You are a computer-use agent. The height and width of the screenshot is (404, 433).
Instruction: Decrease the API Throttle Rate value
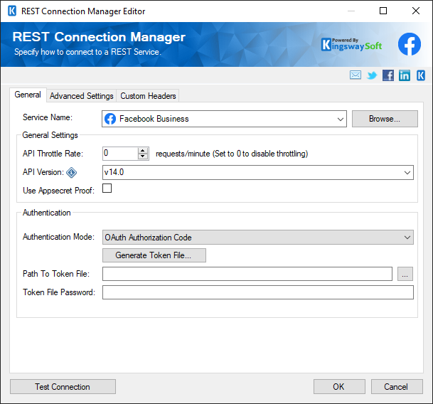click(x=143, y=156)
